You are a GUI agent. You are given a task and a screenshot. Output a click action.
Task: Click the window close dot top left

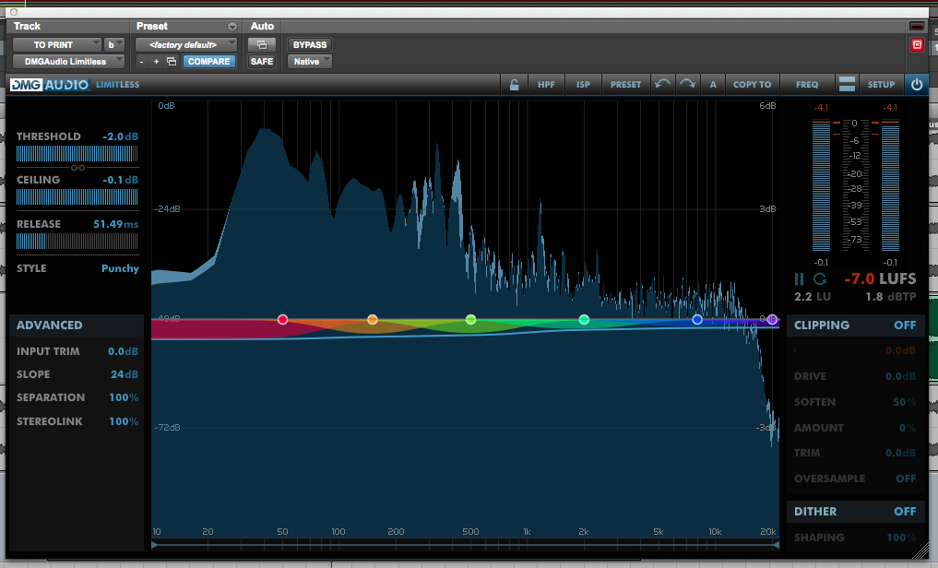click(x=14, y=11)
